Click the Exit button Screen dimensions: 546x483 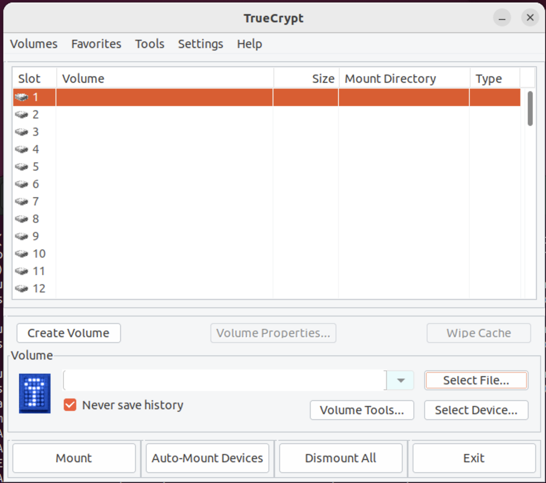coord(474,458)
